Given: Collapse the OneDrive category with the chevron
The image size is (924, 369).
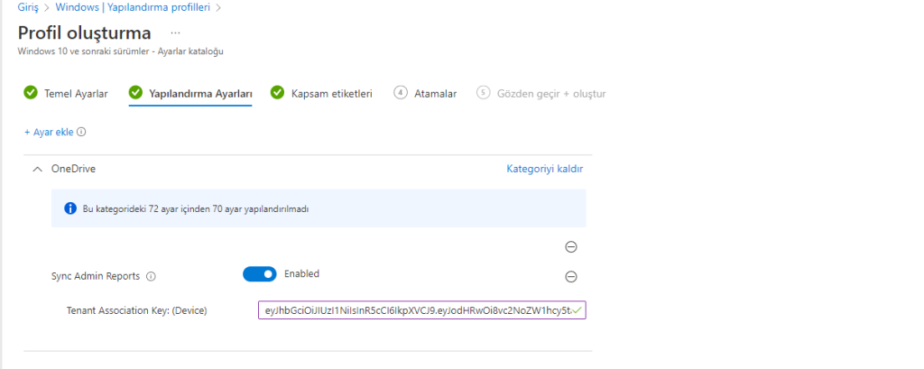Looking at the screenshot, I should point(37,169).
